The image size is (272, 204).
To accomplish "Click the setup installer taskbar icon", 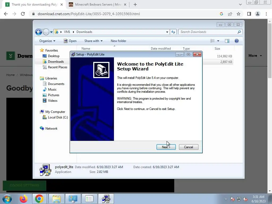I will (x=106, y=199).
